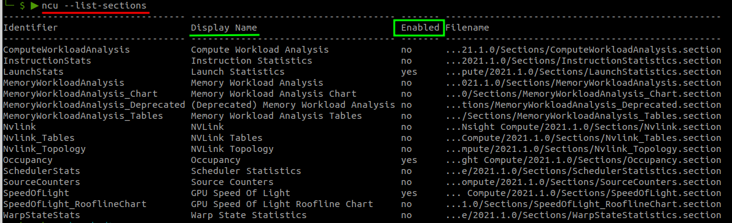Click the 'no' value for InstructionStats
This screenshot has height=223, width=732.
pyautogui.click(x=406, y=61)
